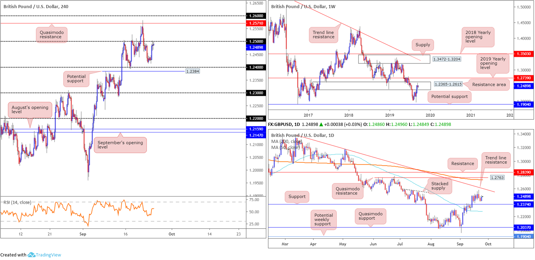
Task: Click the 1.3472-1.3204 supply zone tag
Action: (446, 59)
